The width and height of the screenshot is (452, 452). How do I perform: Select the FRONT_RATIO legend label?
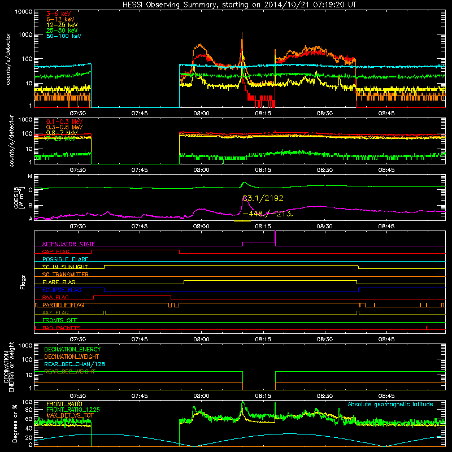click(64, 404)
